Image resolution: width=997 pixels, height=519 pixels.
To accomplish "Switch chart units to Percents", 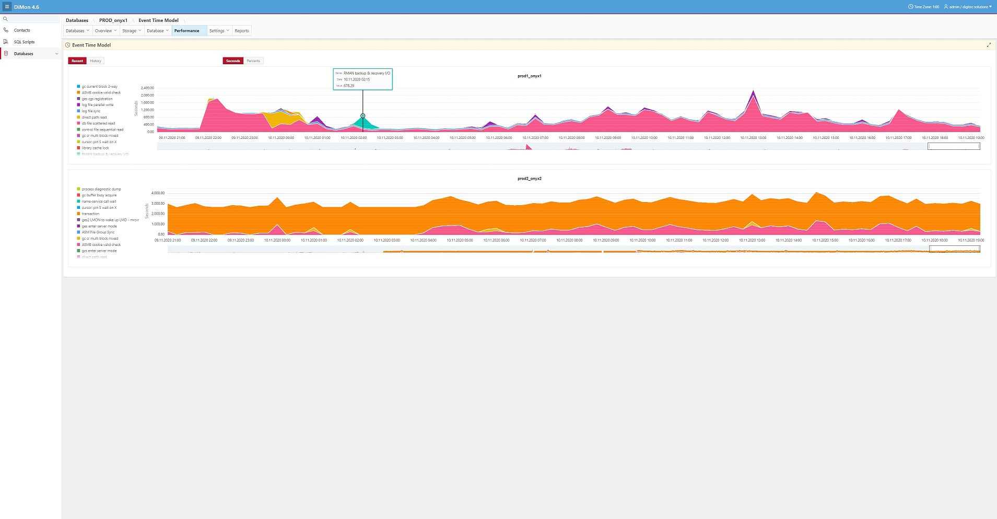I will [253, 61].
